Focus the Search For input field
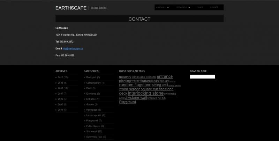The width and height of the screenshot is (279, 141). (202, 76)
